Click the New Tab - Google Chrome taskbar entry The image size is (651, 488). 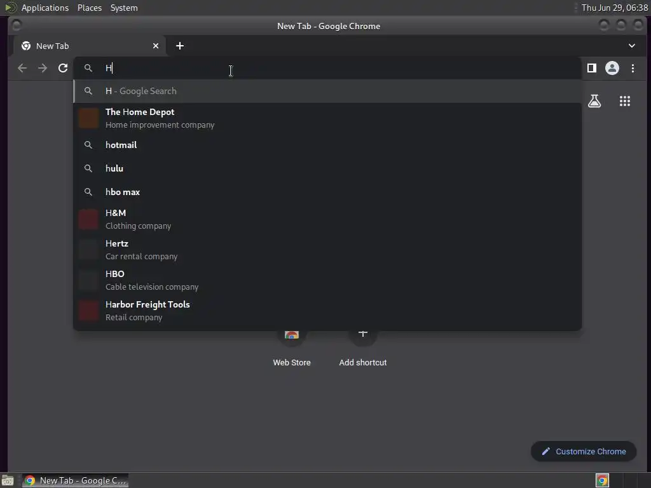coord(75,480)
